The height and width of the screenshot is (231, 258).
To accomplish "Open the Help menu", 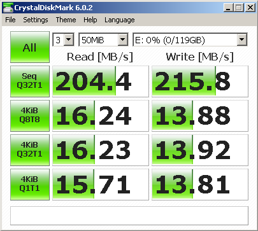I will [x=90, y=20].
